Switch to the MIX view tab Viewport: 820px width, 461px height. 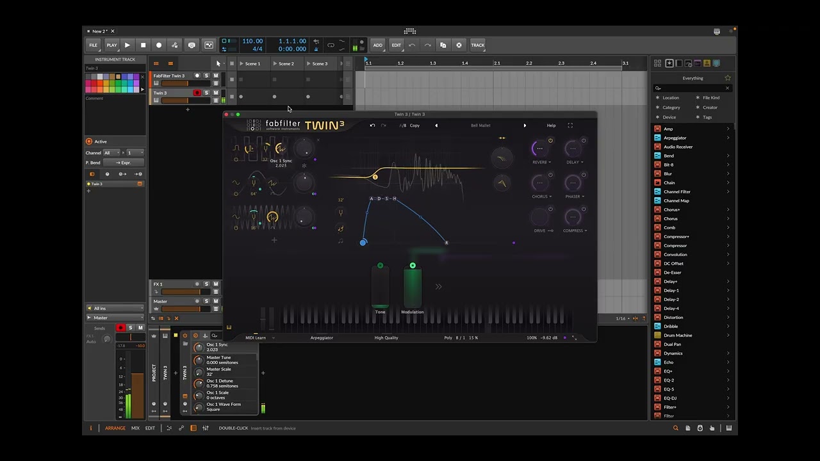click(135, 428)
